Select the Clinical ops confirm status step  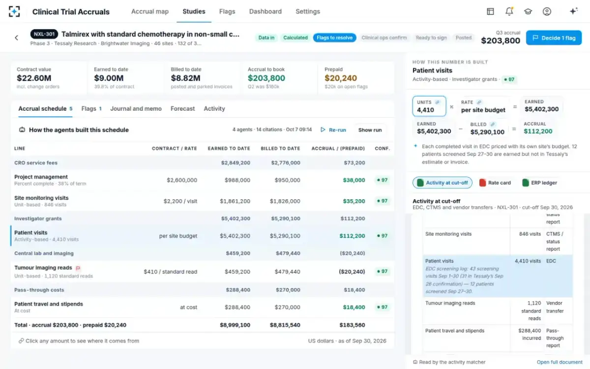pos(384,38)
